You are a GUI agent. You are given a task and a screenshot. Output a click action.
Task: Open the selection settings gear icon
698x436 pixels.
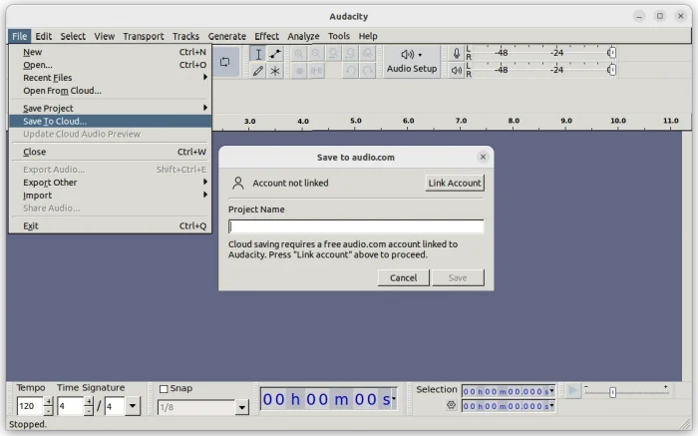[x=451, y=405]
